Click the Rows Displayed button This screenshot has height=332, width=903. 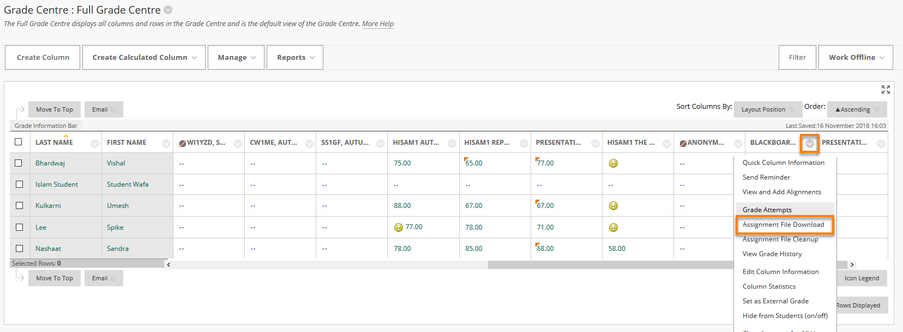click(x=862, y=305)
